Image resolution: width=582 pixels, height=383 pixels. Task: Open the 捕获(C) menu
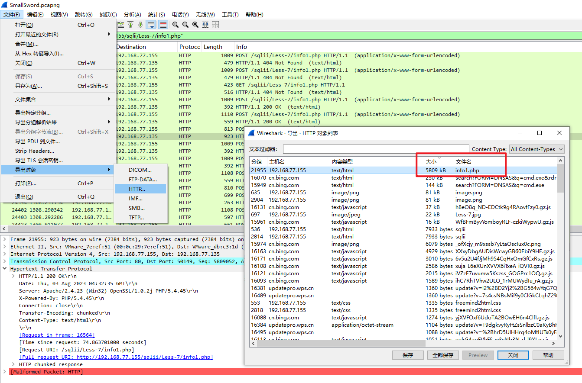click(108, 15)
